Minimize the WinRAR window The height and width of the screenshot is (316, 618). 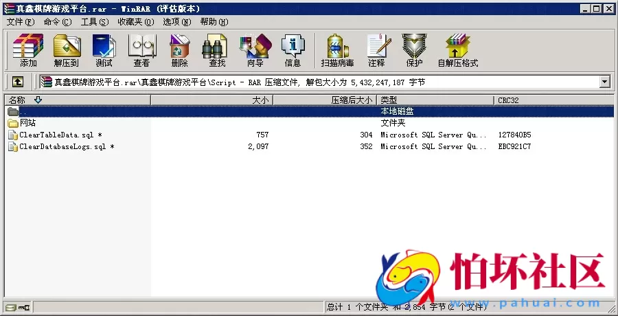coord(586,8)
